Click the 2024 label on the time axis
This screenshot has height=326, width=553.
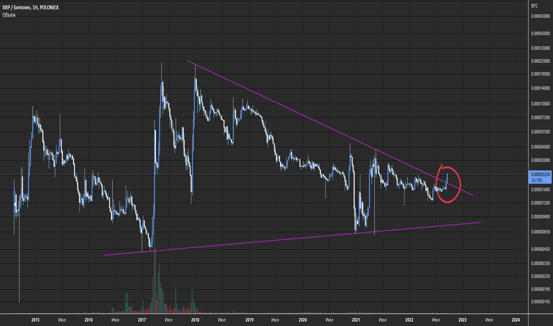coord(516,320)
